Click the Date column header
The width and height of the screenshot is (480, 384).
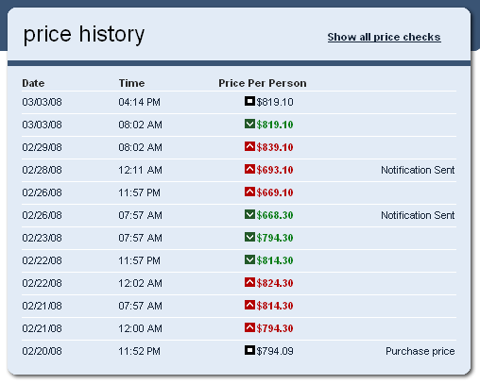(33, 83)
